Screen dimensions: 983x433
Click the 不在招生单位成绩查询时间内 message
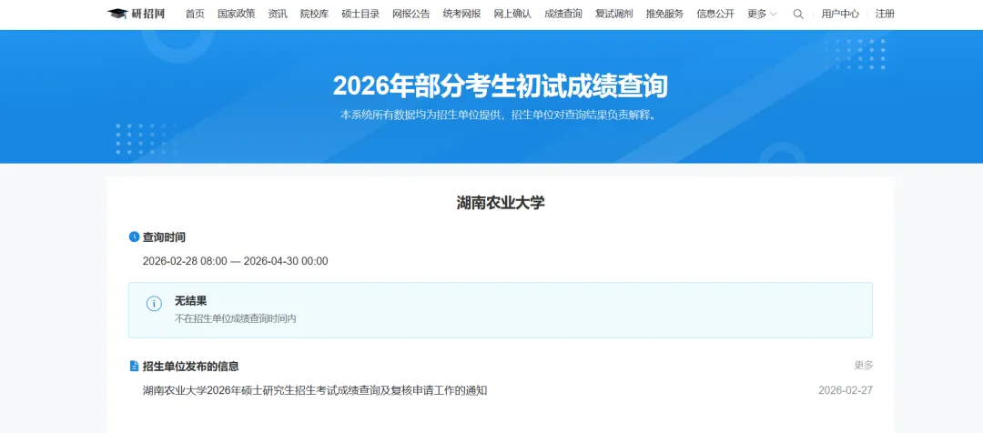point(235,319)
